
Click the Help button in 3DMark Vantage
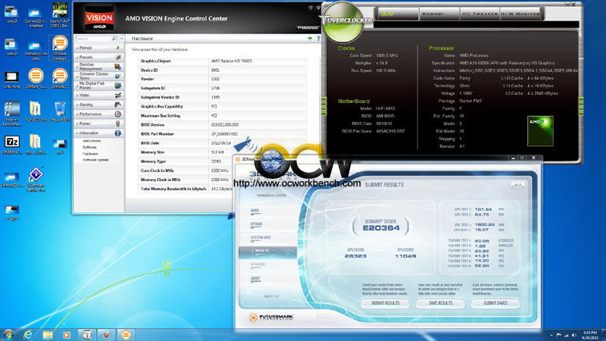517,185
